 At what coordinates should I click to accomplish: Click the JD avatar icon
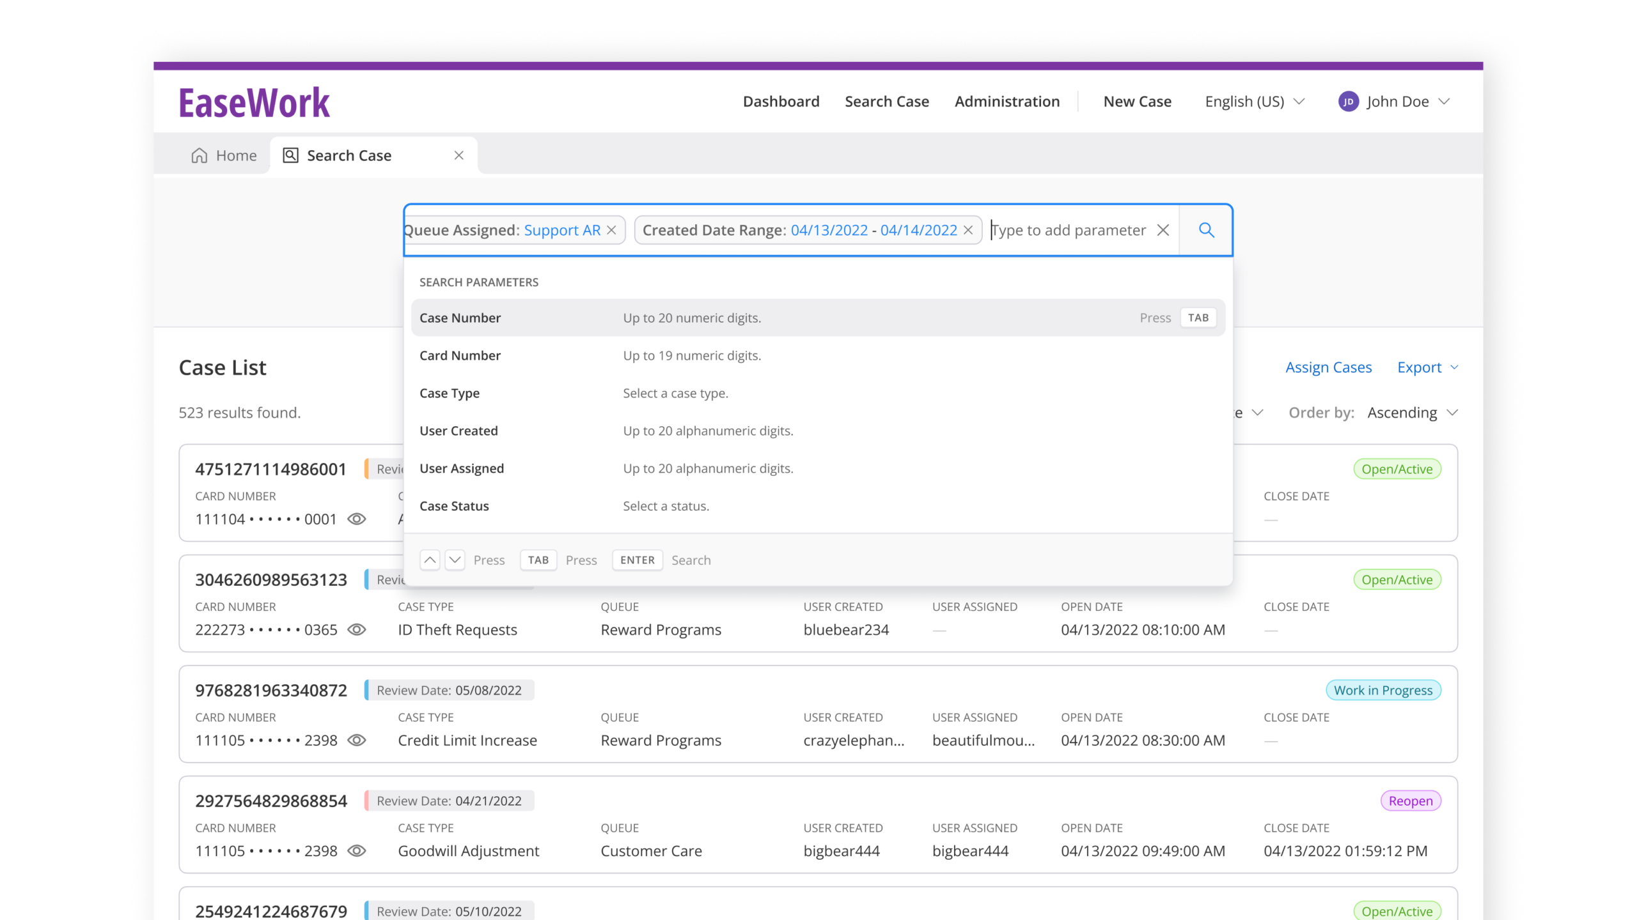click(x=1349, y=101)
